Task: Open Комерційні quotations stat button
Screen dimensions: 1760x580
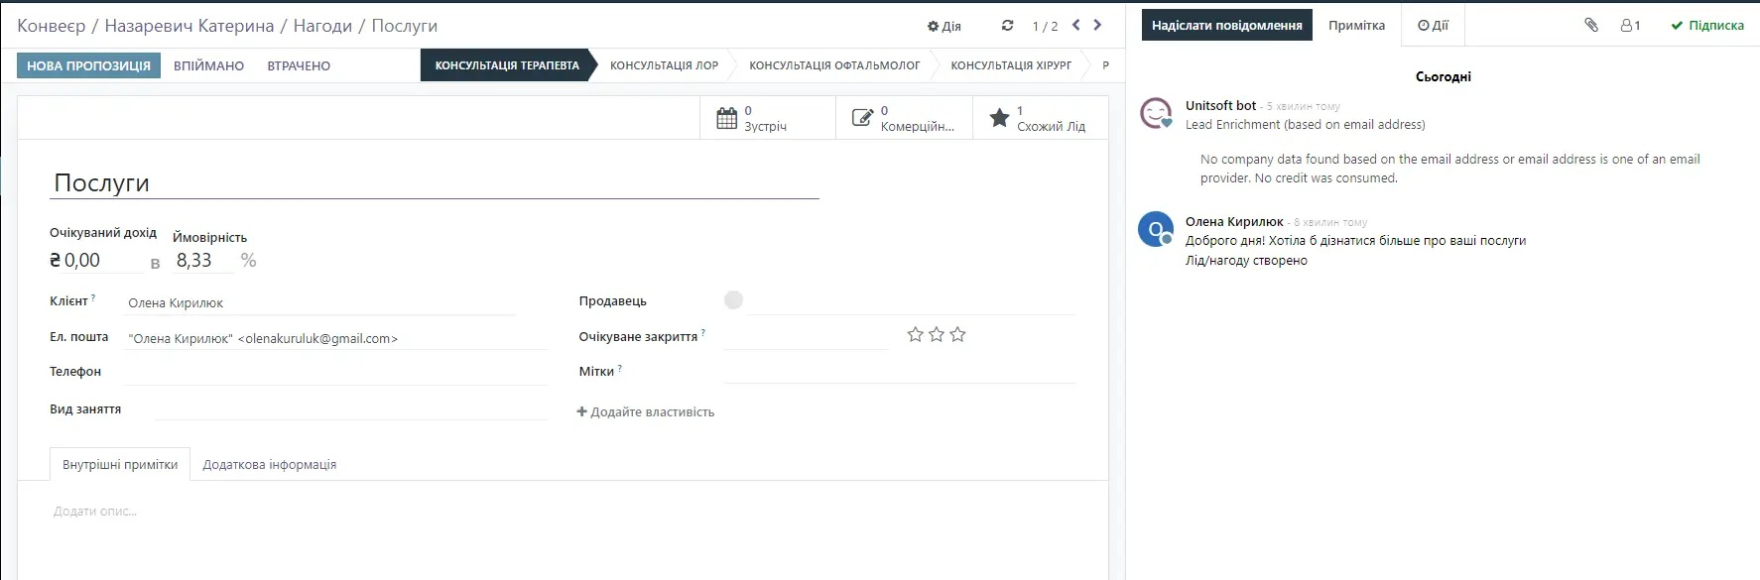Action: coord(903,118)
